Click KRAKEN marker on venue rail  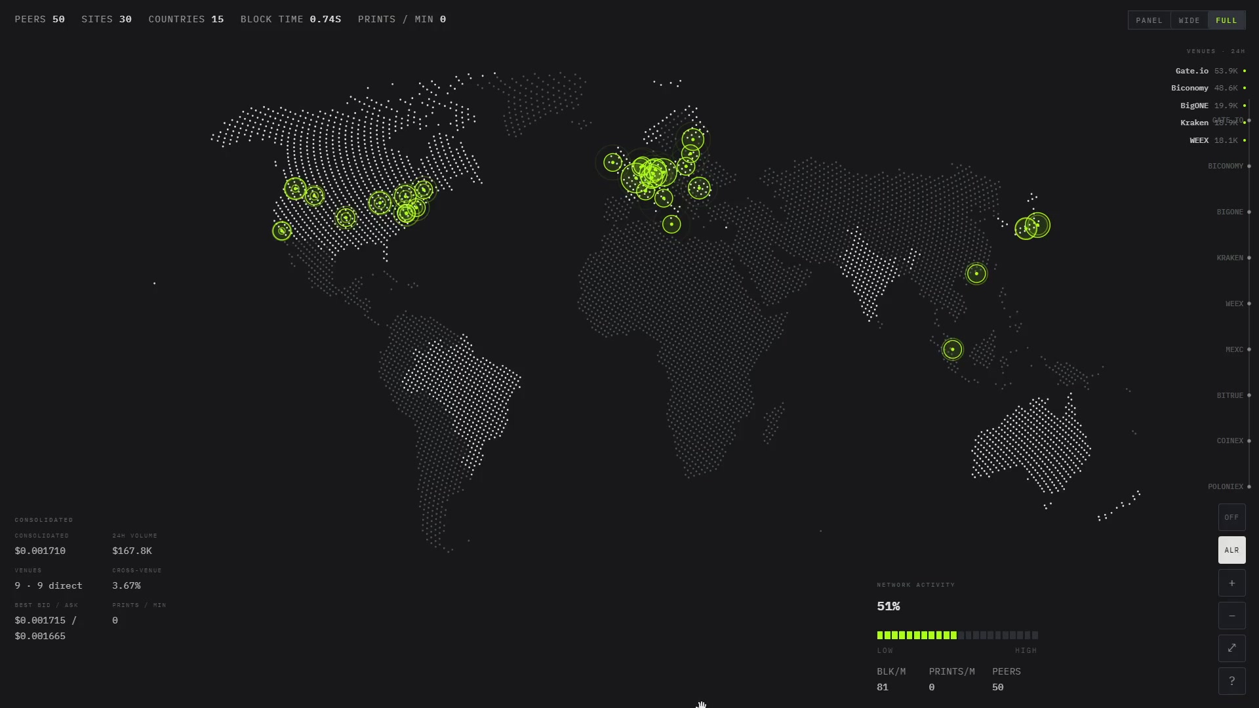click(1249, 258)
